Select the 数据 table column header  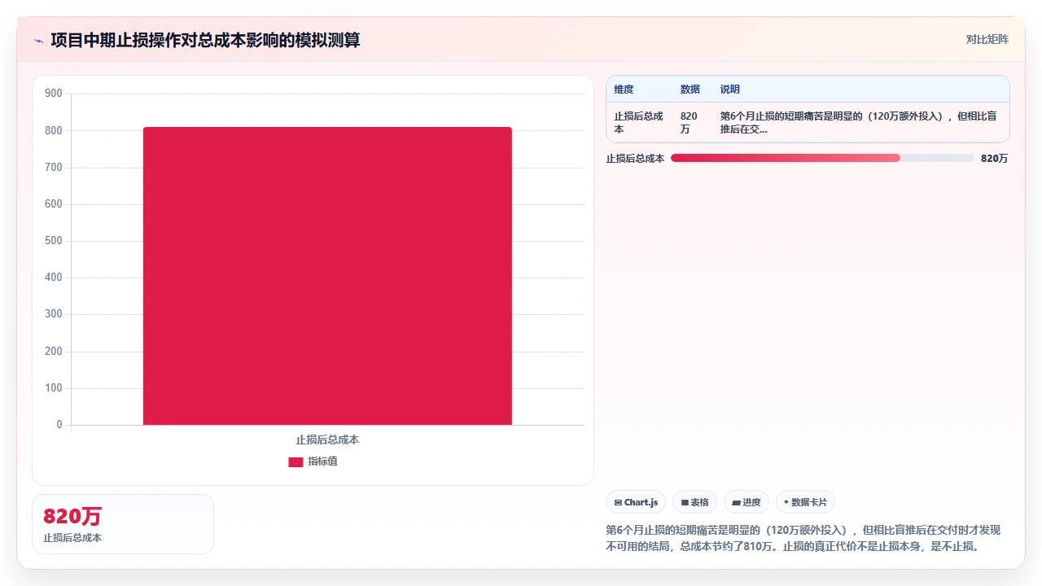coord(690,90)
